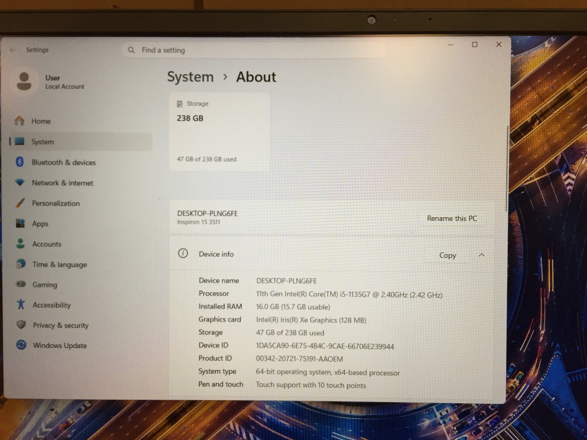Screen dimensions: 587x440
Task: Click the Network wifi icon in the sidebar
Action: (x=20, y=182)
